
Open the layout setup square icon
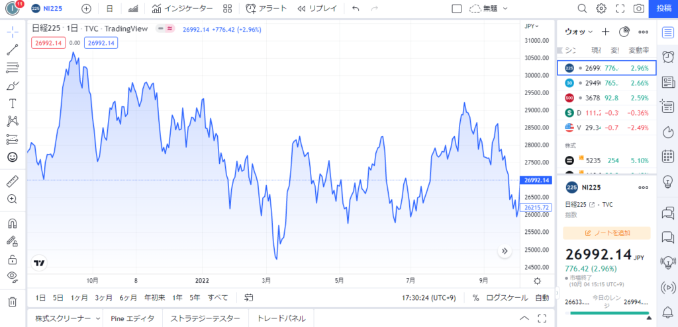(457, 8)
